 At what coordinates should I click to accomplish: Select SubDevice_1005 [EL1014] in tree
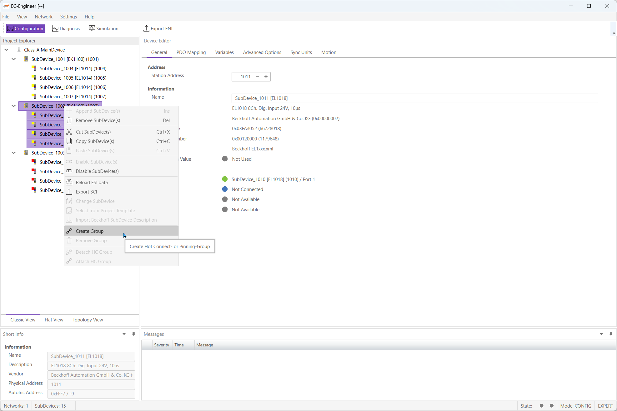[73, 78]
